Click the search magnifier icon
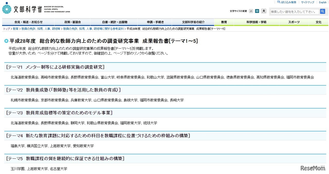The width and height of the screenshot is (329, 174). tap(323, 11)
